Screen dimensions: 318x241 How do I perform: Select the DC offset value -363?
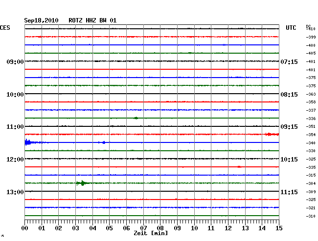tap(311, 94)
